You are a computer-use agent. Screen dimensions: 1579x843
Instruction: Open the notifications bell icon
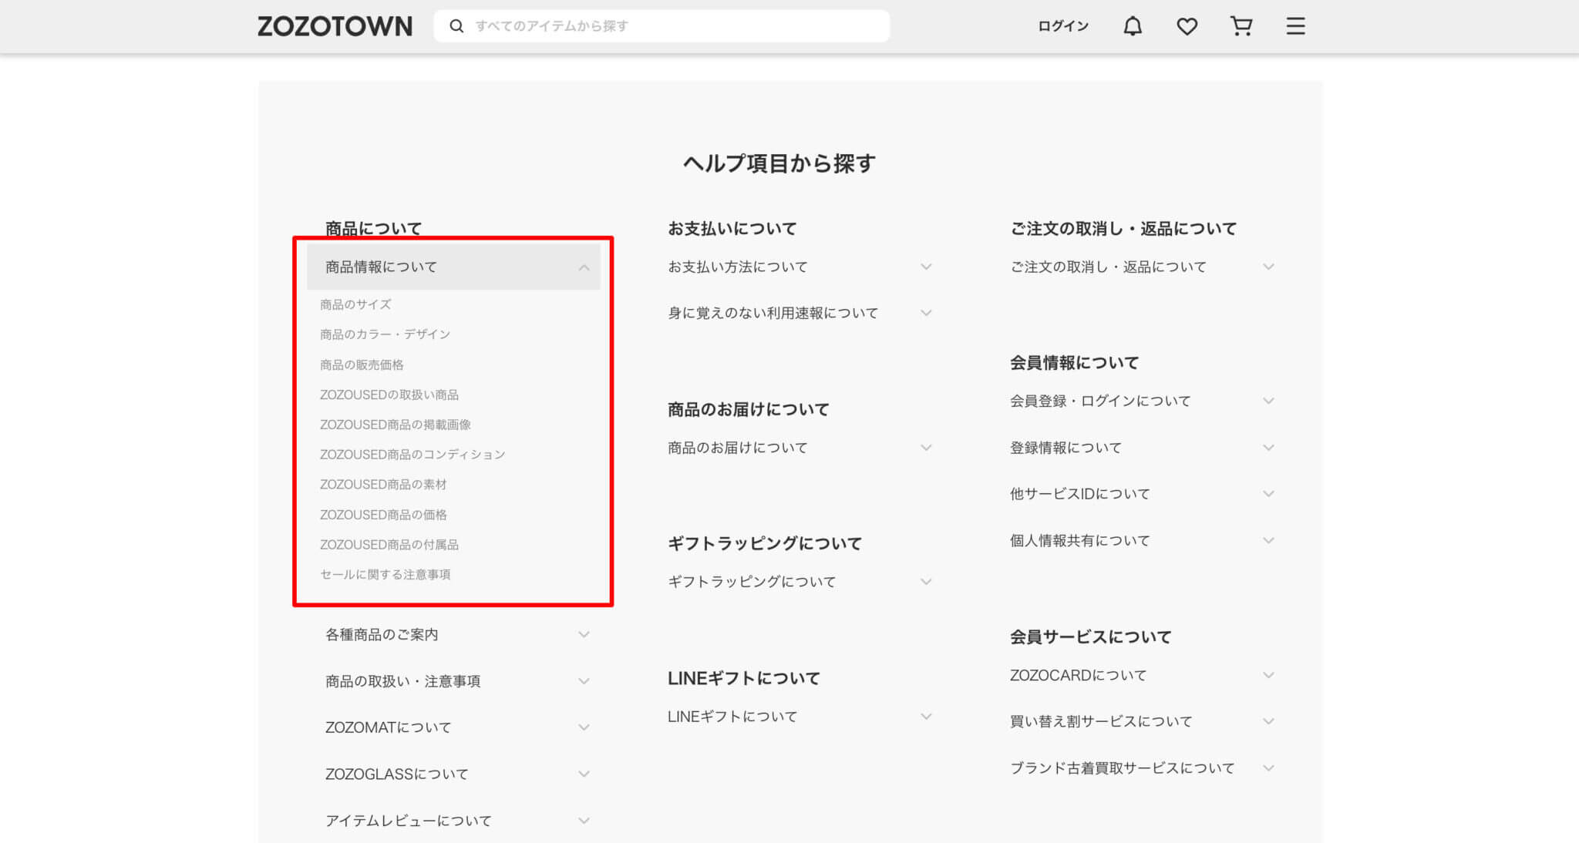point(1132,26)
